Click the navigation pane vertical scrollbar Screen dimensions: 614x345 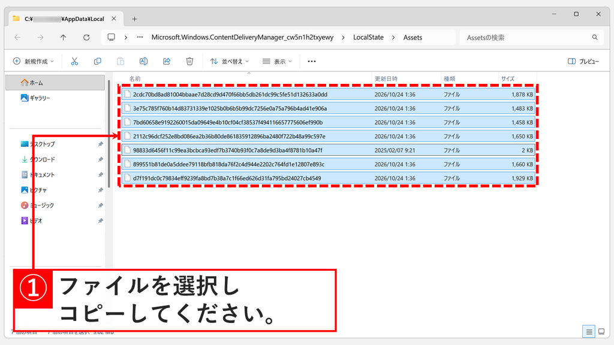click(109, 133)
